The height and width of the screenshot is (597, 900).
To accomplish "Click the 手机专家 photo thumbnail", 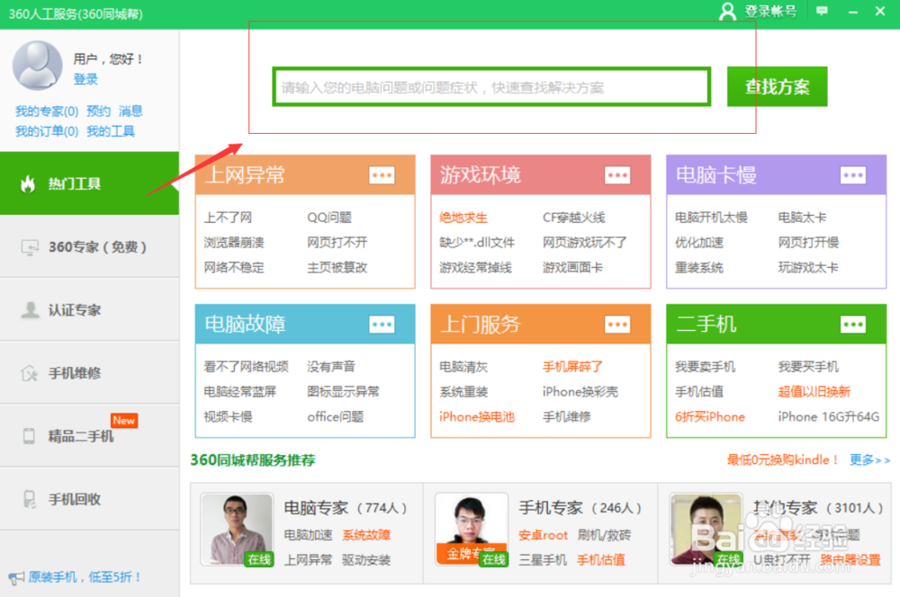I will (472, 530).
